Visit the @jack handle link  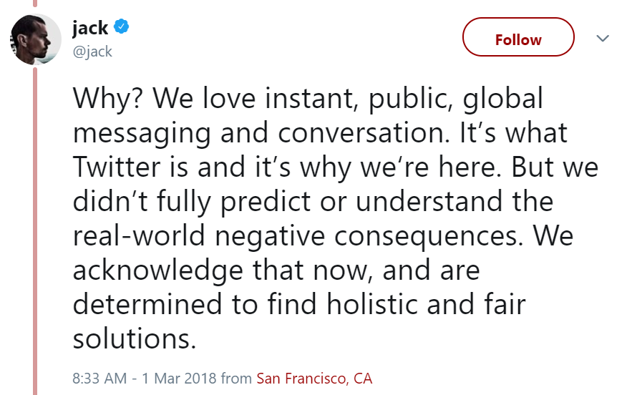coord(92,52)
